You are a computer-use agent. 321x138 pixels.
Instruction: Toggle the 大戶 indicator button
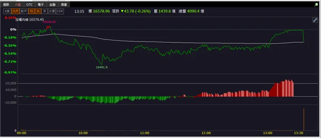coord(15,11)
